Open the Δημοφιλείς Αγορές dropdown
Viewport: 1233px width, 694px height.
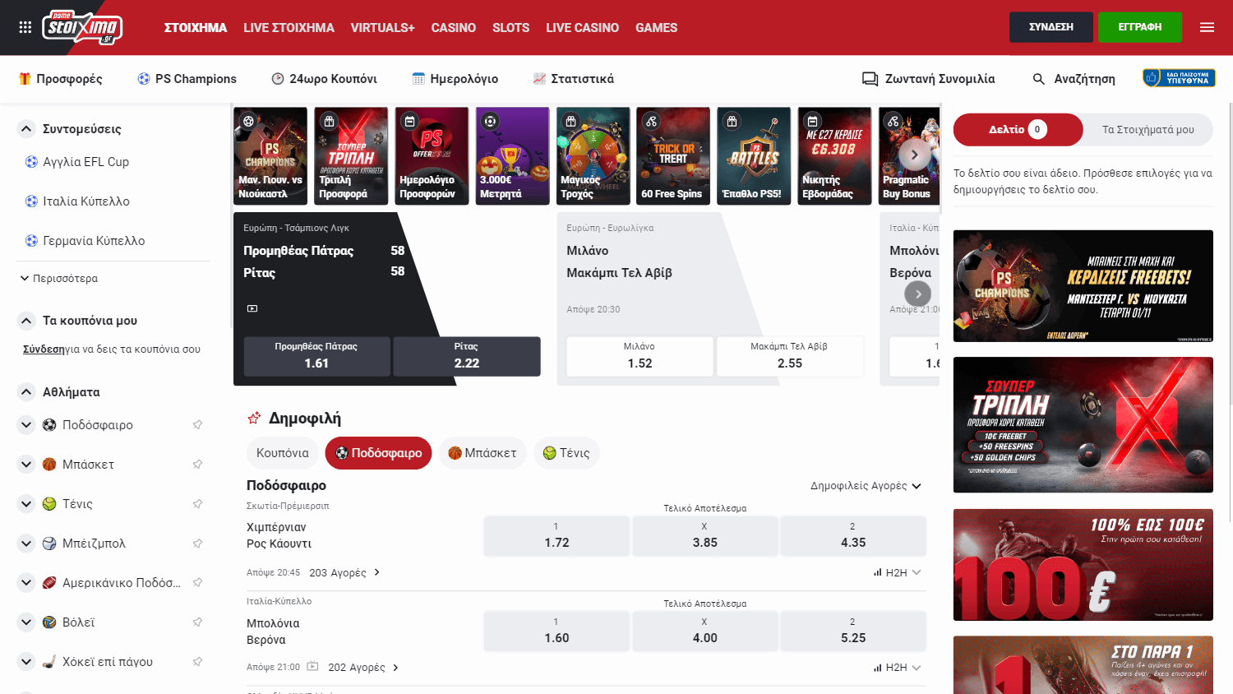pos(866,486)
